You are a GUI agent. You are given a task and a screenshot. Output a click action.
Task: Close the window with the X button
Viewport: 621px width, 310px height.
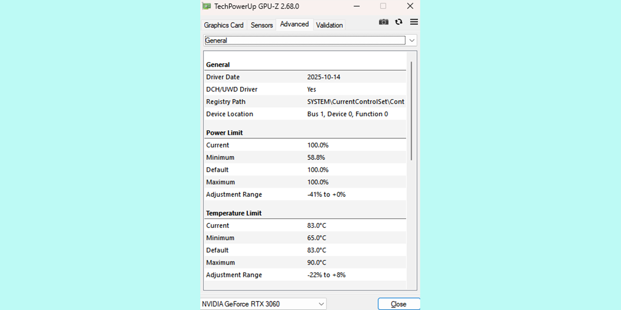click(410, 6)
